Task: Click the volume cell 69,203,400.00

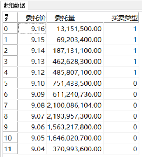Action: pos(75,40)
